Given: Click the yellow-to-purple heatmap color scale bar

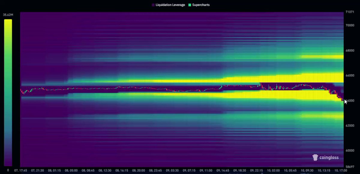Looking at the screenshot, I should (8, 93).
